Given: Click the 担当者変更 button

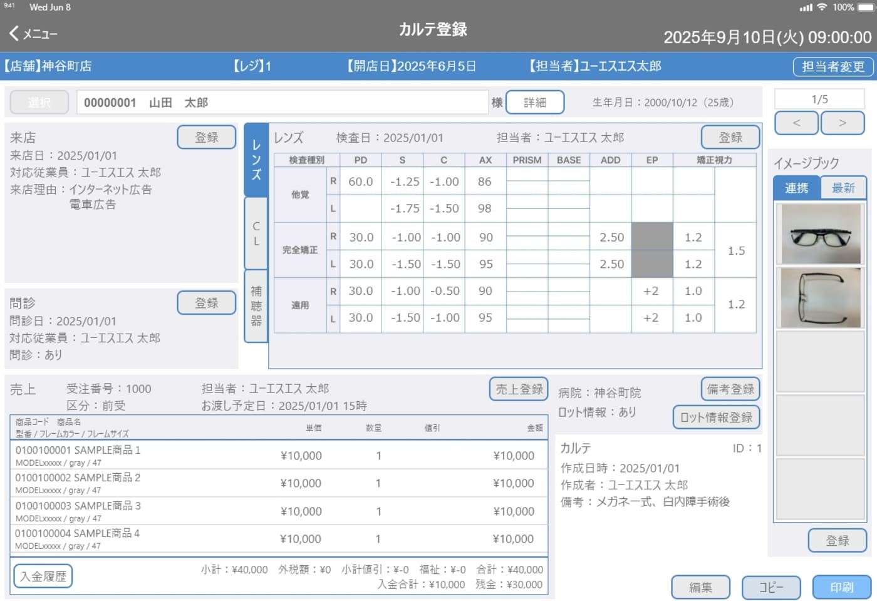Looking at the screenshot, I should [x=833, y=66].
